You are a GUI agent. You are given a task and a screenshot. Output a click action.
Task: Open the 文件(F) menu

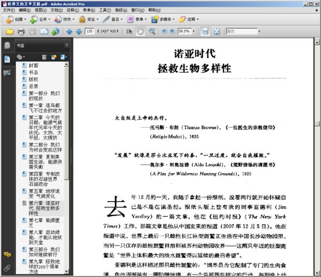(9, 10)
